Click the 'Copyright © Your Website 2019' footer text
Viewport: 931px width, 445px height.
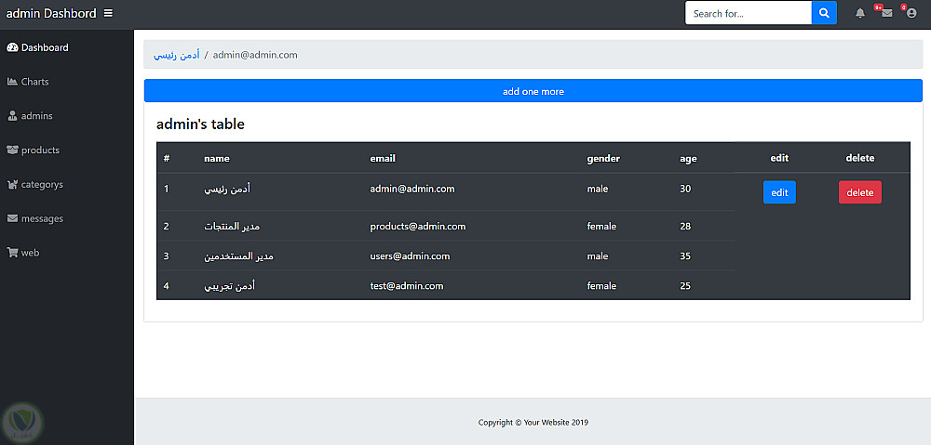[533, 423]
